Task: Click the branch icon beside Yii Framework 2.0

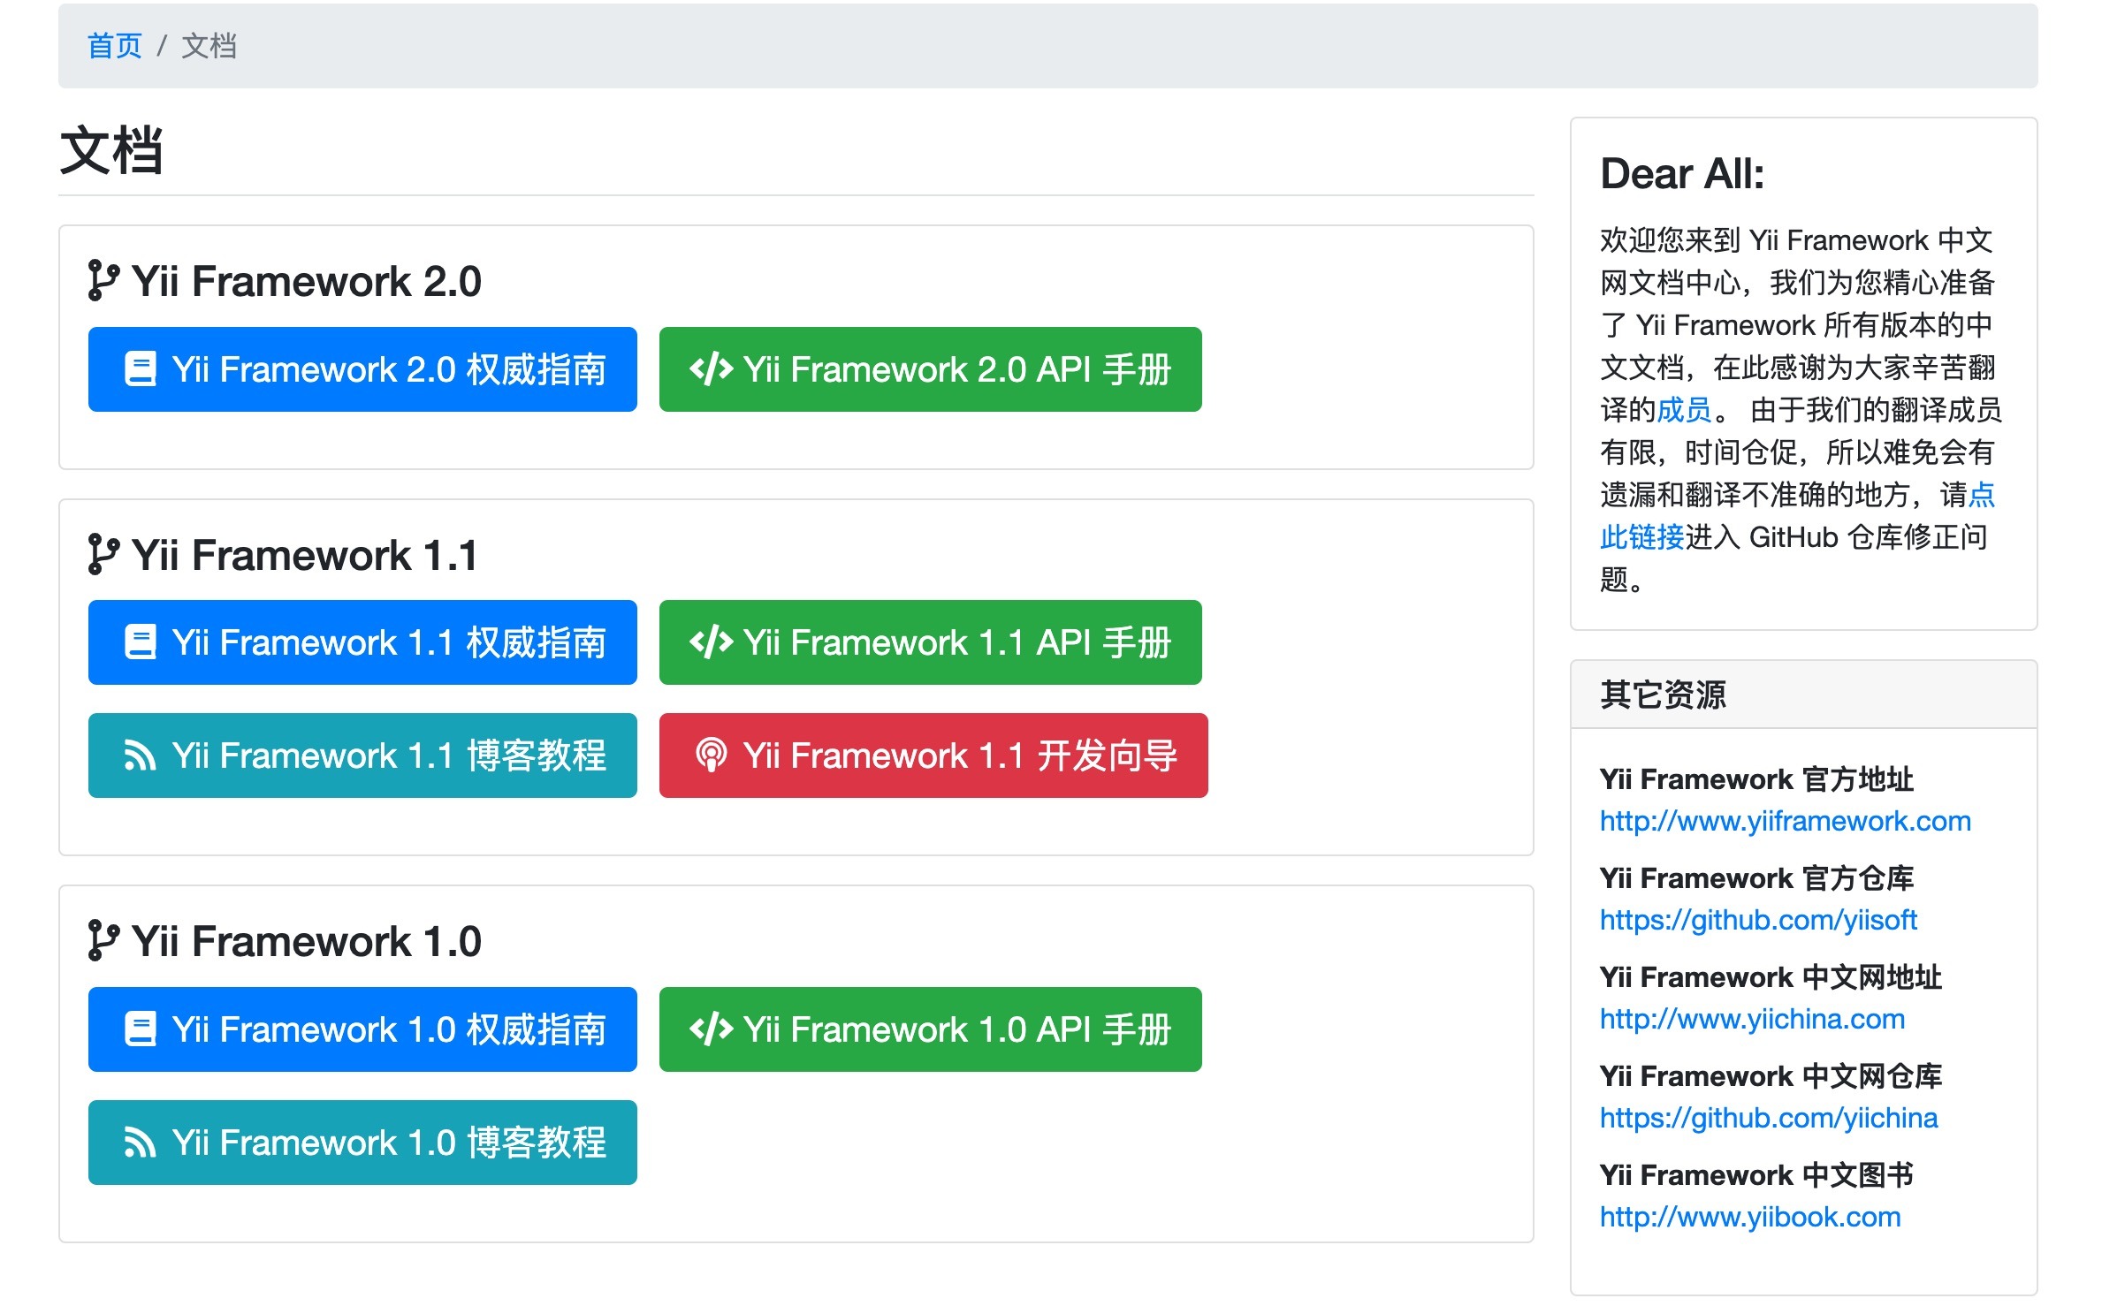Action: (103, 281)
